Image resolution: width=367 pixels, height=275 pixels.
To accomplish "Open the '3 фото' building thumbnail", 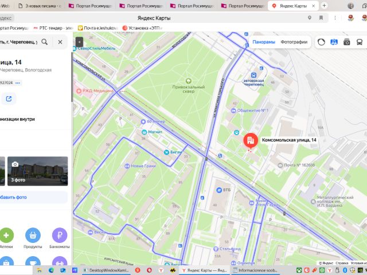I will point(38,171).
